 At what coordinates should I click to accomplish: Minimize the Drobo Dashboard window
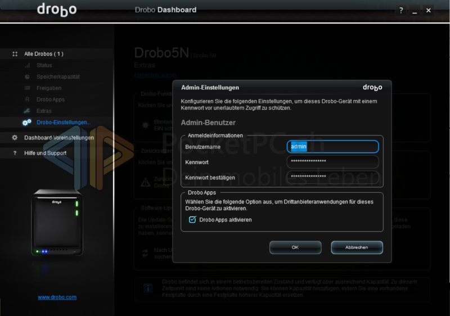[x=415, y=11]
